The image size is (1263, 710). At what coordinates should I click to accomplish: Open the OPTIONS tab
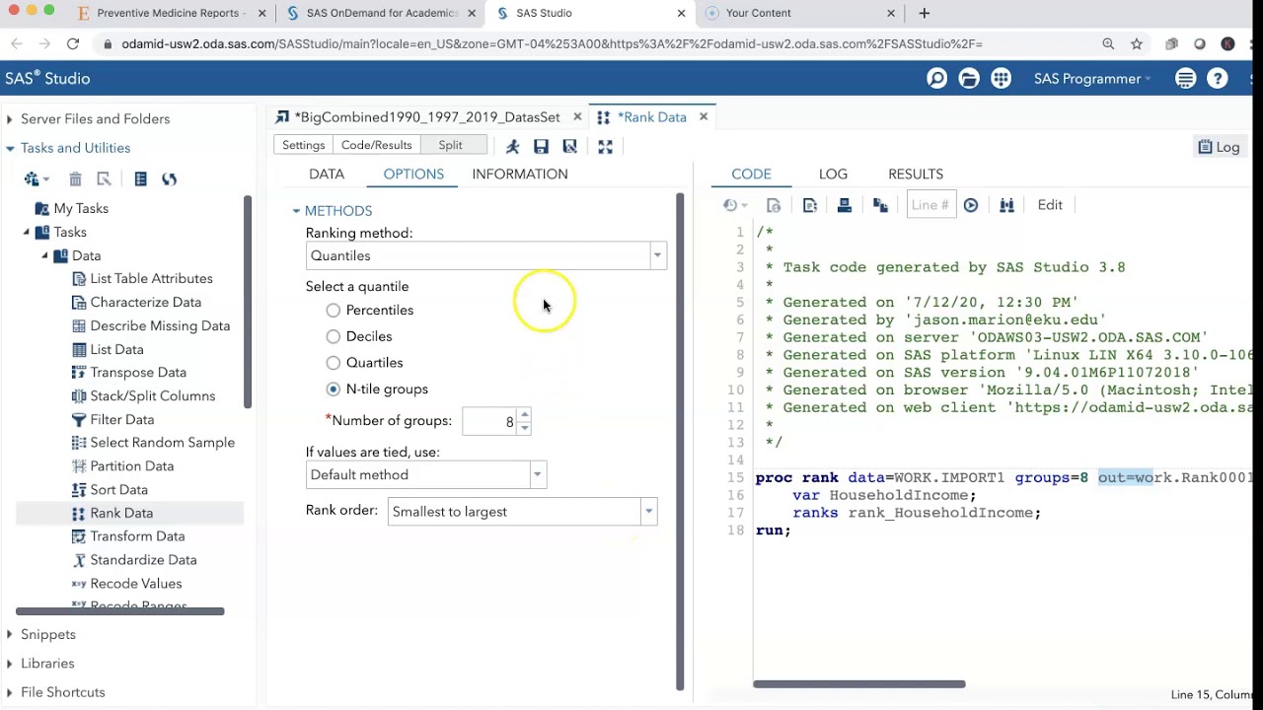[x=413, y=174]
